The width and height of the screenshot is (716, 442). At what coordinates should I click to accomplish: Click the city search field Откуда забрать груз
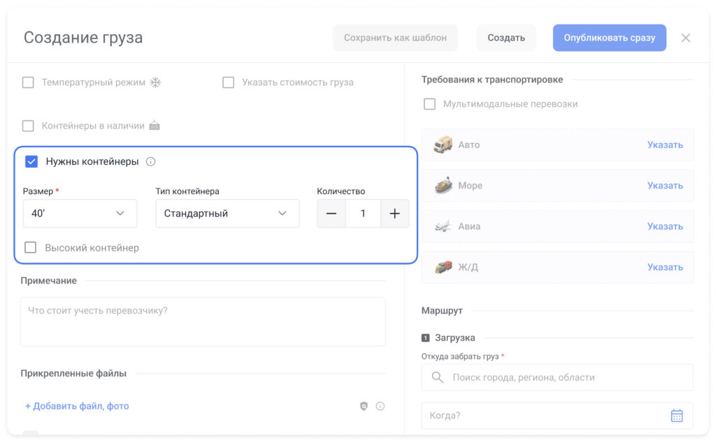pos(557,377)
